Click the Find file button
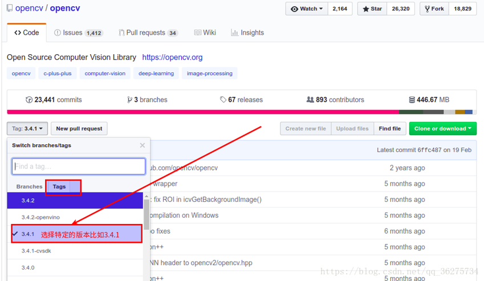The height and width of the screenshot is (281, 484). (389, 129)
